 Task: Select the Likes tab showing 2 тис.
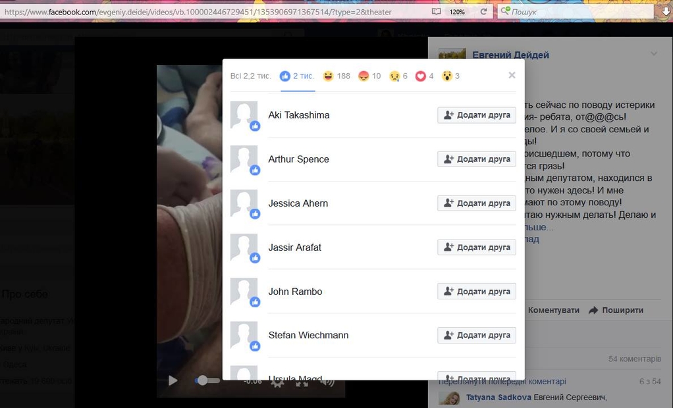coord(297,76)
